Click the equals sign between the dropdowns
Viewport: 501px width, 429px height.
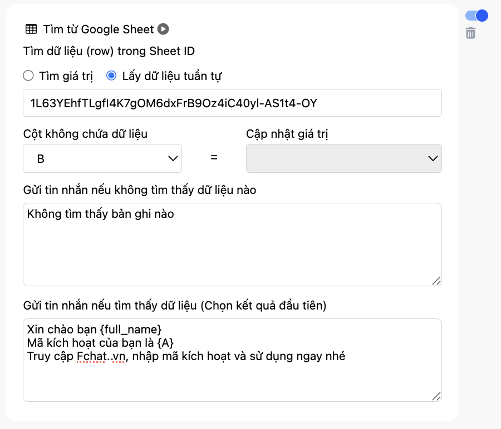(x=213, y=158)
